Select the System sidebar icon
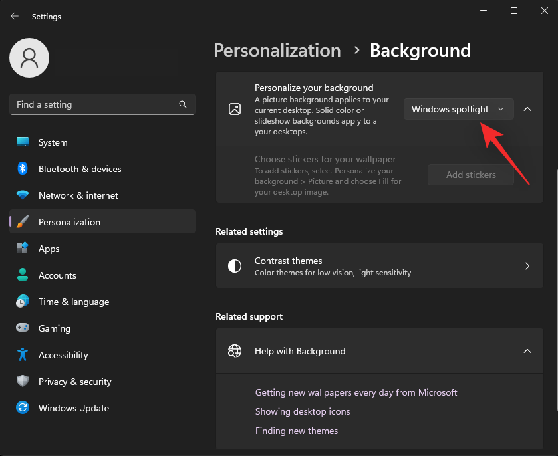This screenshot has width=558, height=456. coord(22,142)
